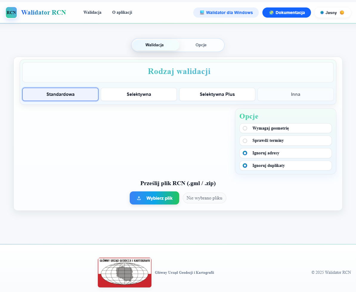This screenshot has height=292, width=356.
Task: Select the Inna validation type
Action: (x=295, y=94)
